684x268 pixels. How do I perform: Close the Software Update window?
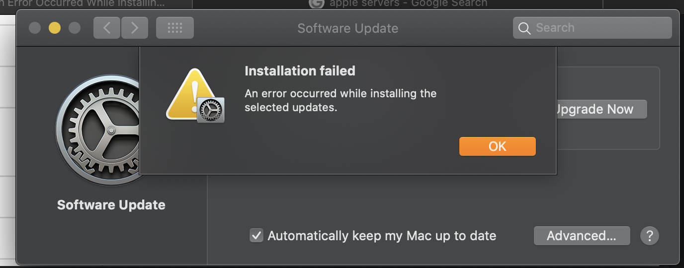[35, 28]
